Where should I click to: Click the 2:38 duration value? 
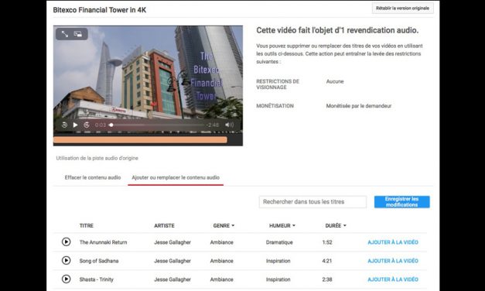[327, 279]
